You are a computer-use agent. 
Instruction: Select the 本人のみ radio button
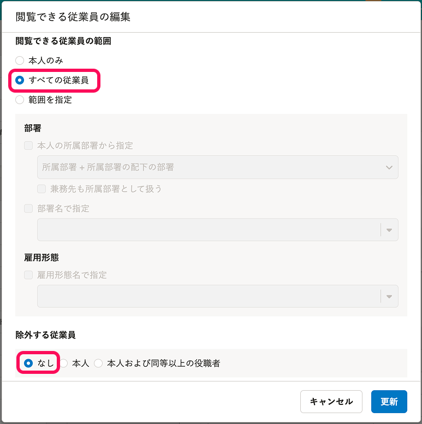tap(20, 60)
